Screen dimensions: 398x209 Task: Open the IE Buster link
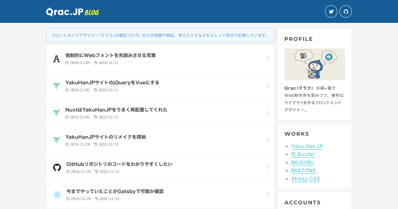point(303,154)
